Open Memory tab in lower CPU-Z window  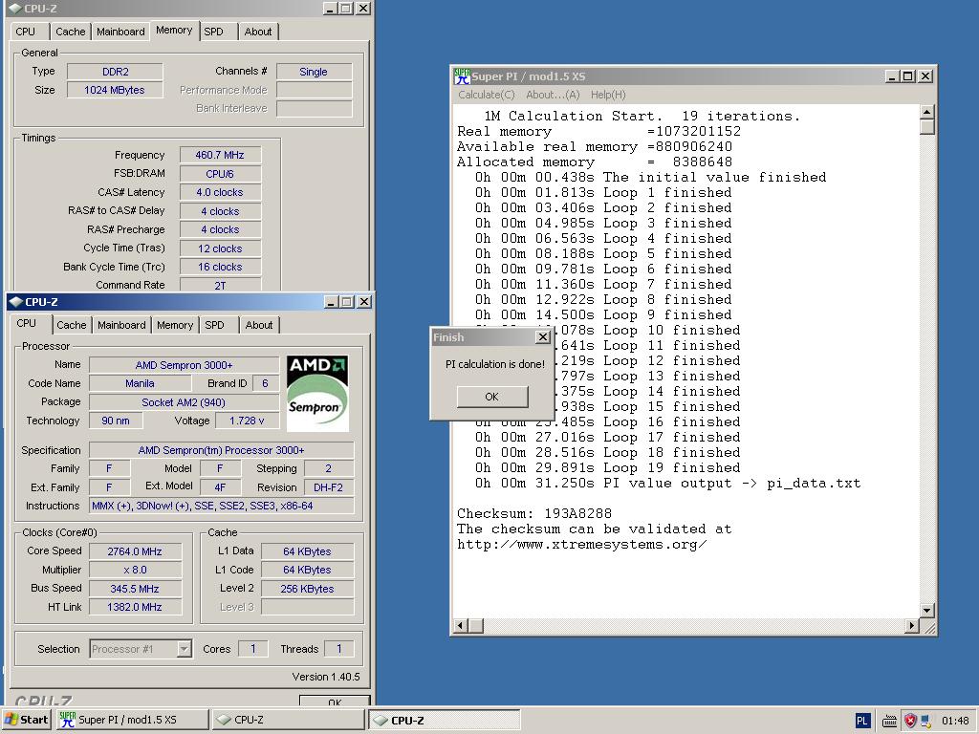point(175,325)
